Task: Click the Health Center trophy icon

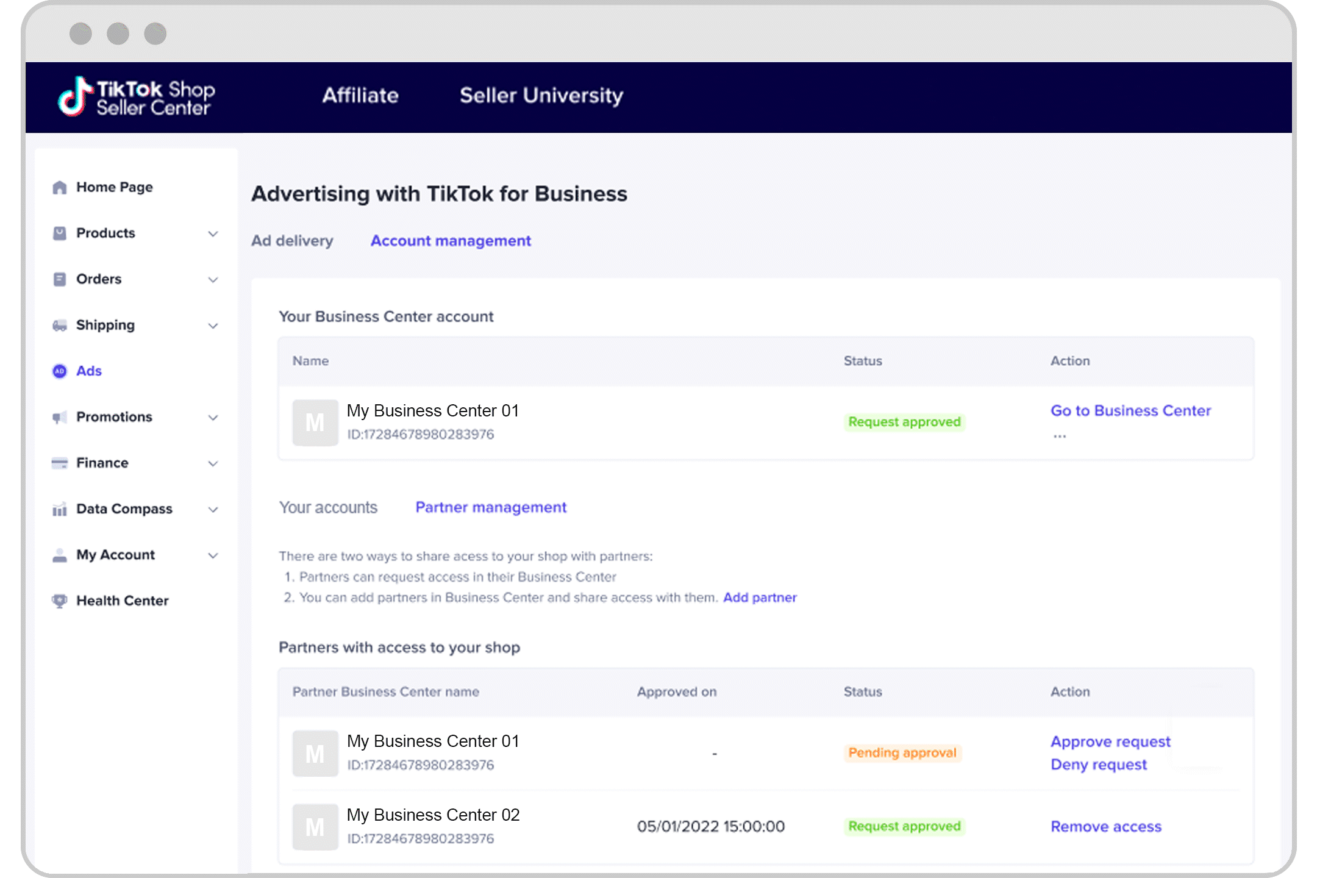Action: coord(59,601)
